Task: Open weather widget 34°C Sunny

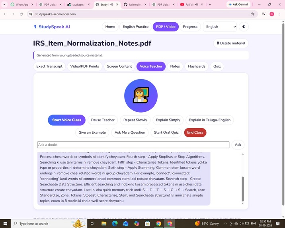Action: [x=207, y=224]
